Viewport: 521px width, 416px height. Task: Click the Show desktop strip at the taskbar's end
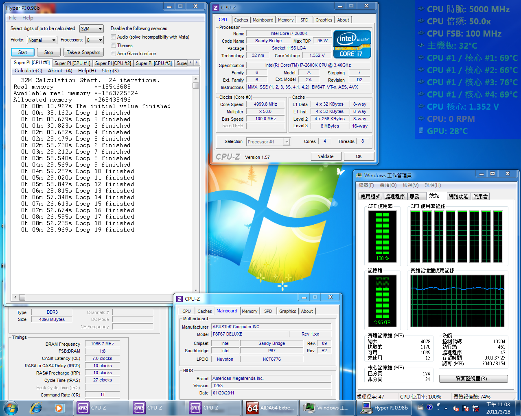(518, 408)
